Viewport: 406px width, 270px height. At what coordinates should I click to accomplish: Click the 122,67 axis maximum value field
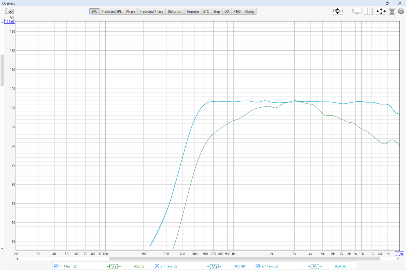click(x=10, y=22)
